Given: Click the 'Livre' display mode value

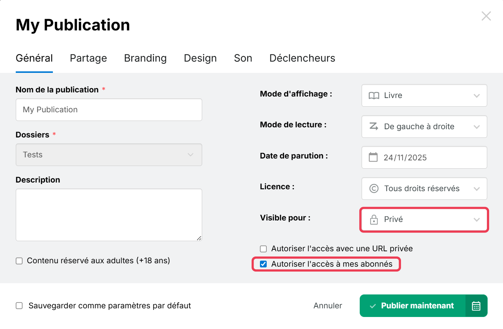Looking at the screenshot, I should 393,95.
